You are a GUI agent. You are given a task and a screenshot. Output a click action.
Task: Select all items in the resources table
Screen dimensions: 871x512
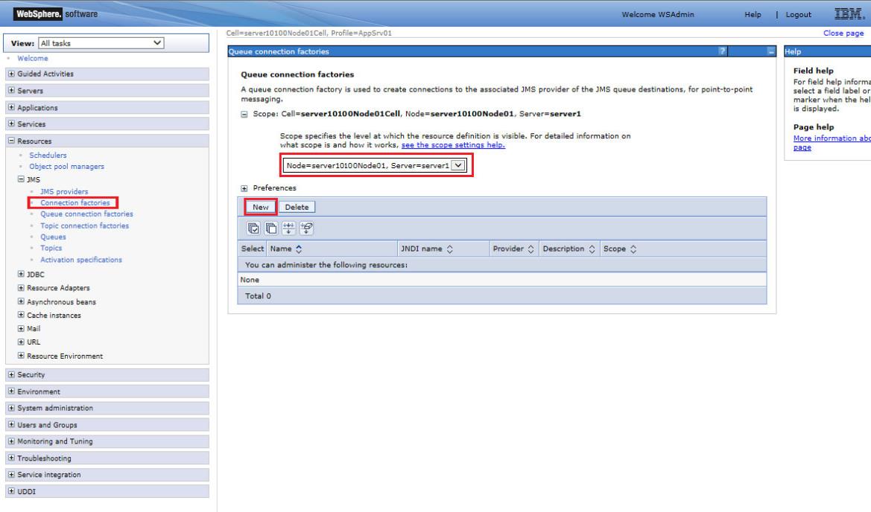coord(253,228)
